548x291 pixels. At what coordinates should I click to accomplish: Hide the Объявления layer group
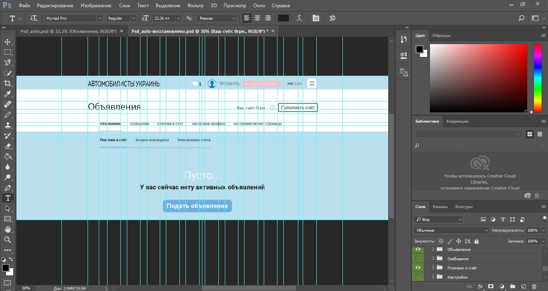coord(418,249)
